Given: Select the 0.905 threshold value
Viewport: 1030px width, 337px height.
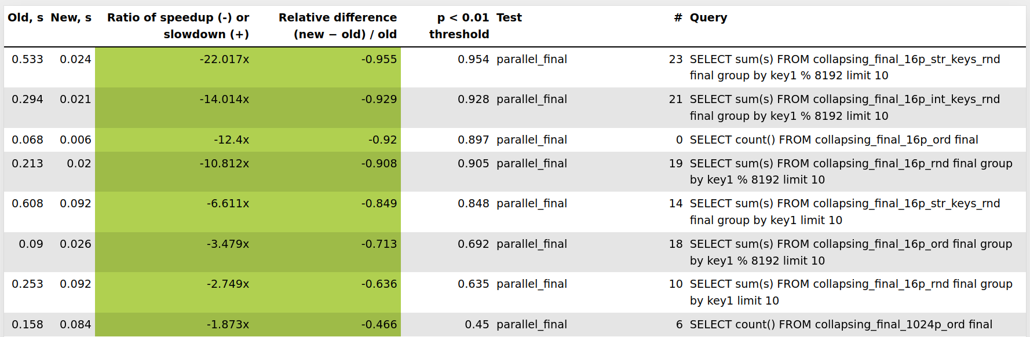Looking at the screenshot, I should click(x=473, y=164).
